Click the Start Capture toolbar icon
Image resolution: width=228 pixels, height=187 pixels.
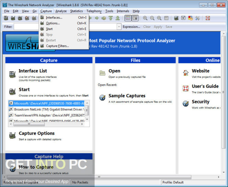20,18
